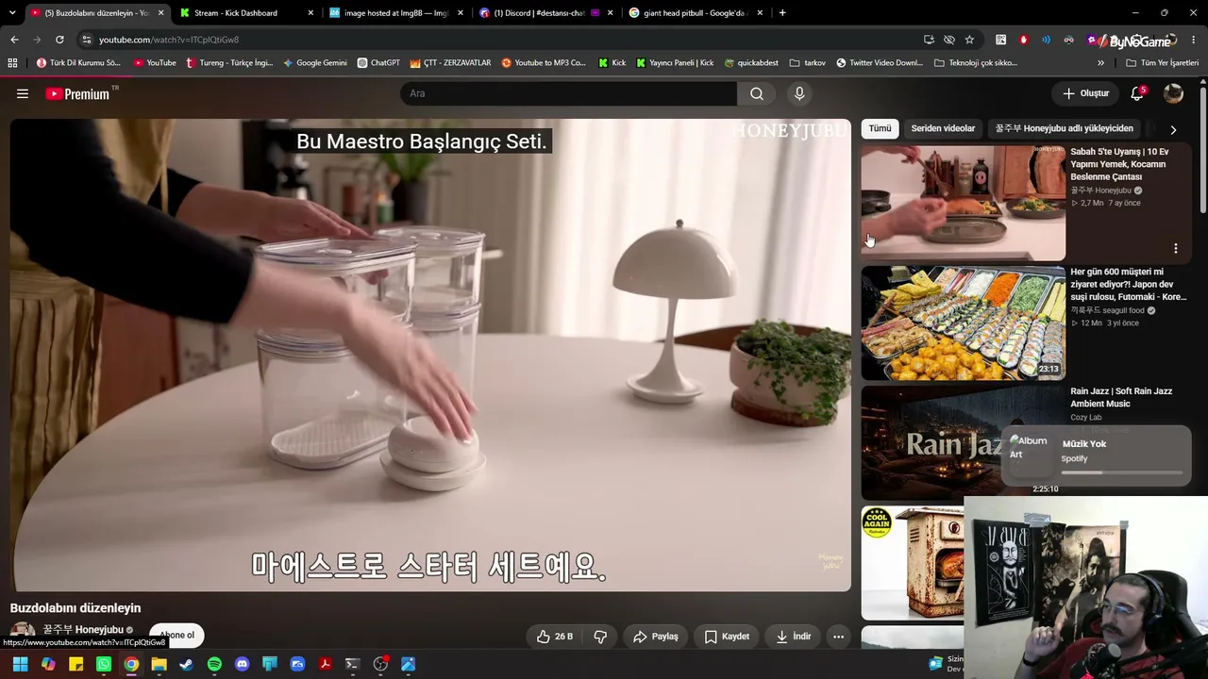Save the video with 'Kaydet'
Viewport: 1208px width, 679px height.
(727, 637)
